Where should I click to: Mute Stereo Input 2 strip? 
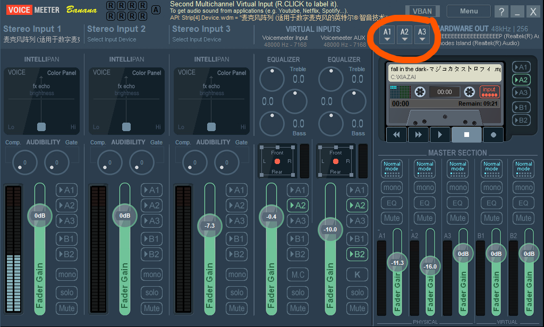[151, 308]
